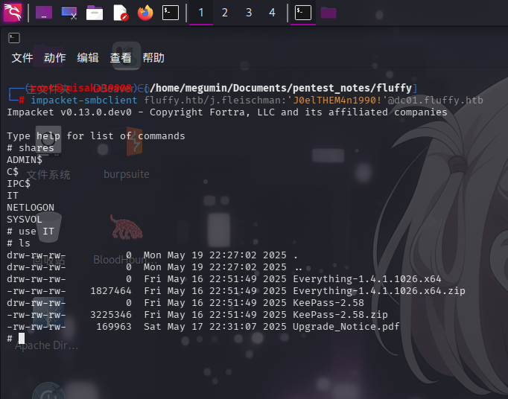The height and width of the screenshot is (399, 508).
Task: Select the purple folder window in taskbar
Action: click(x=328, y=13)
